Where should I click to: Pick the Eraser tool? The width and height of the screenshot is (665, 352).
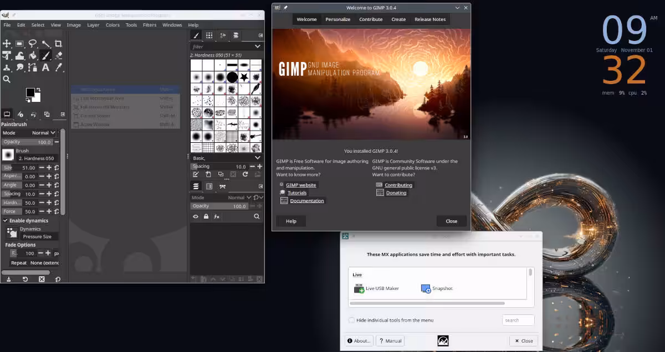[x=58, y=55]
